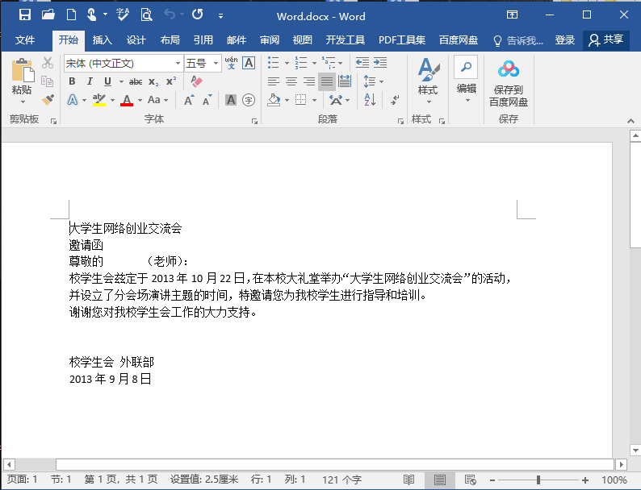Click the Clear Formatting eraser icon

pos(196,81)
